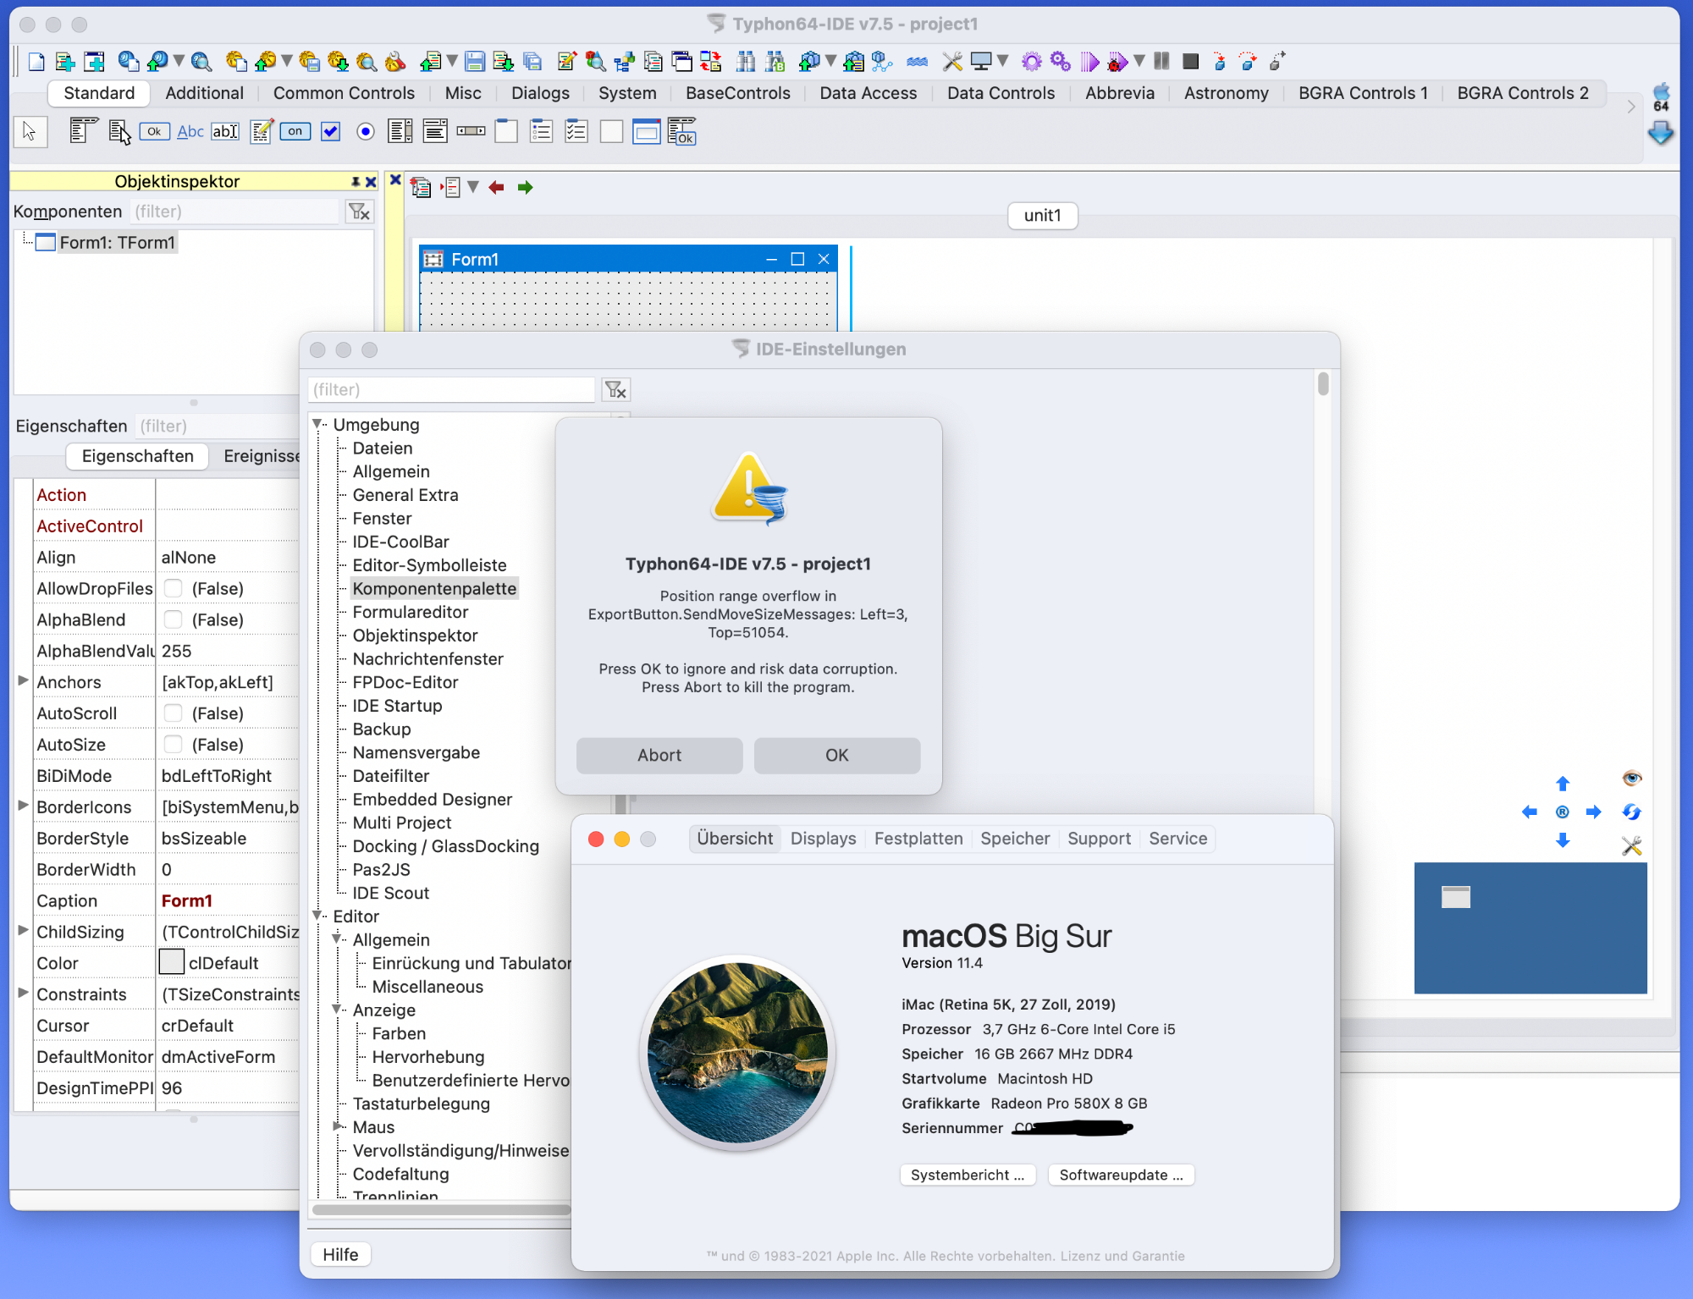Open the Displays tab in About This Mac

pyautogui.click(x=823, y=839)
